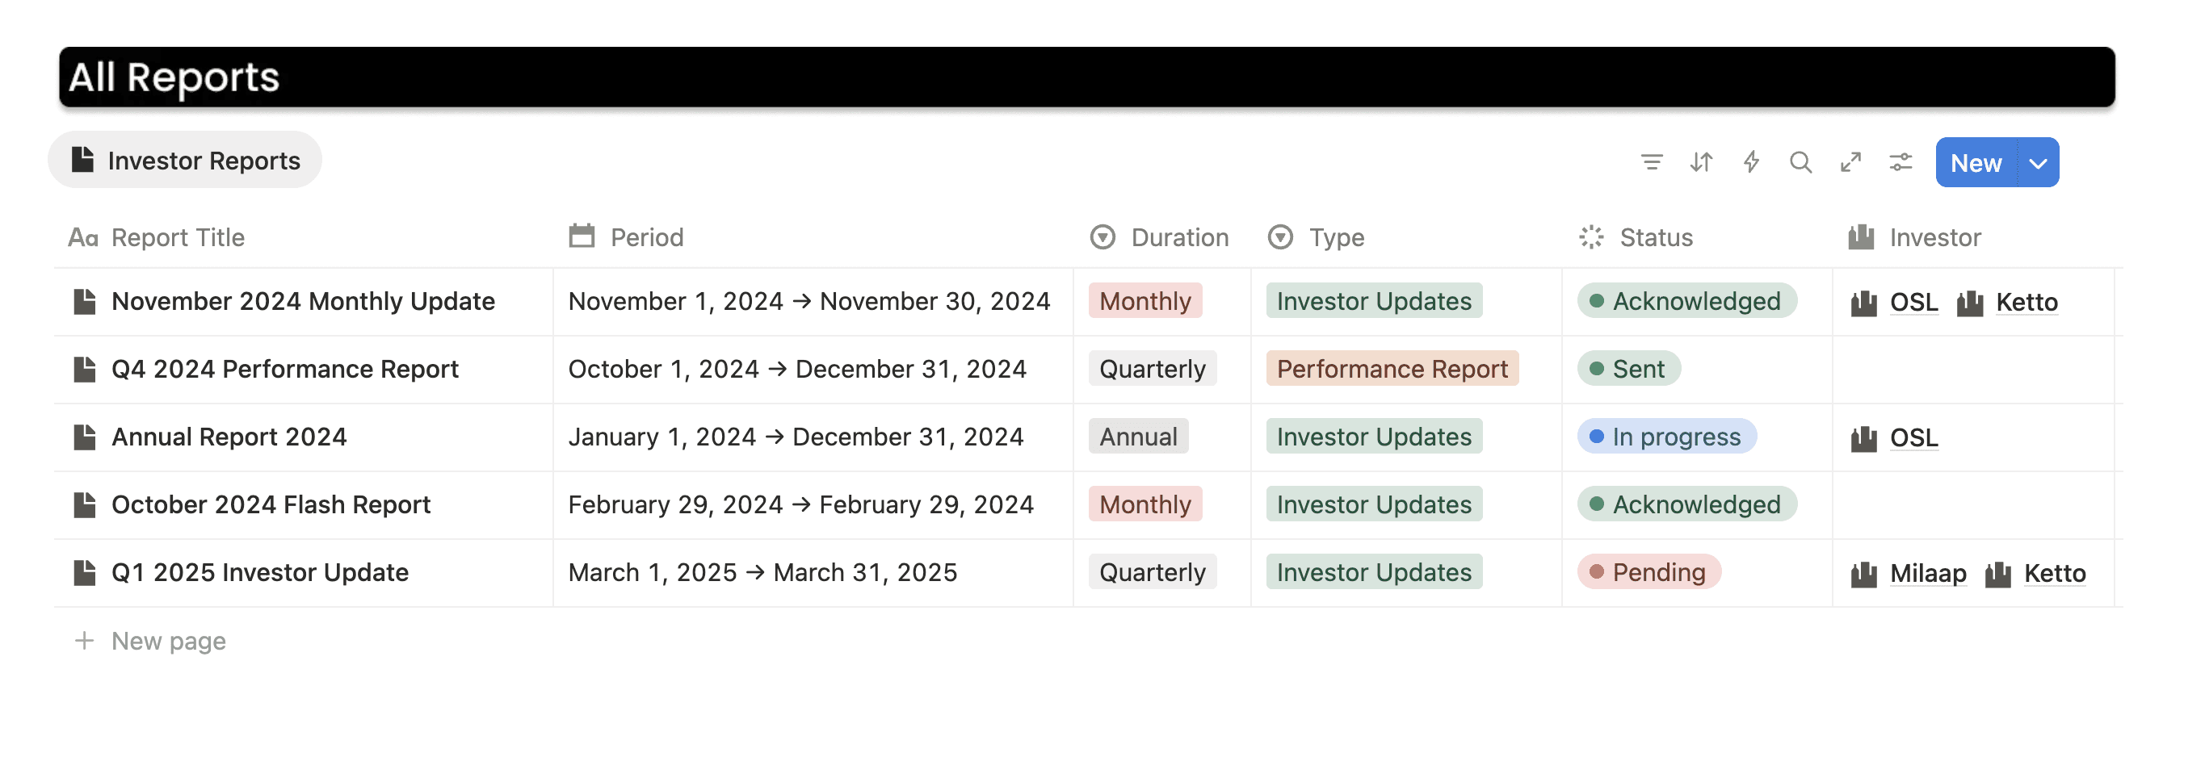The image size is (2205, 757).
Task: Open search with the magnifier icon
Action: tap(1800, 161)
